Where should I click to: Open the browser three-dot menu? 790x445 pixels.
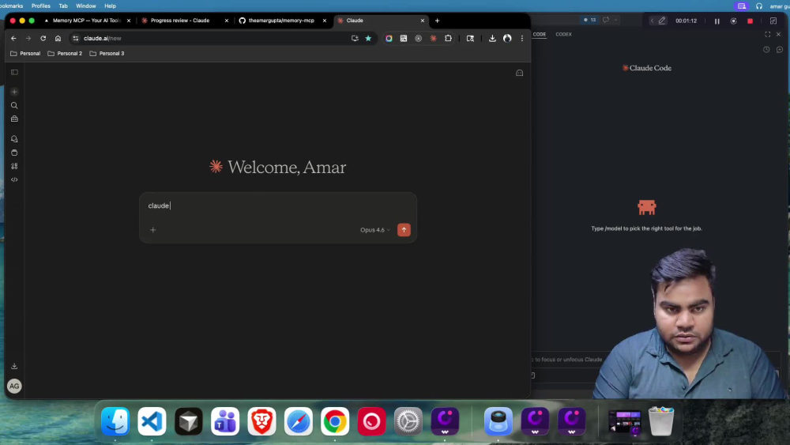pyautogui.click(x=522, y=38)
